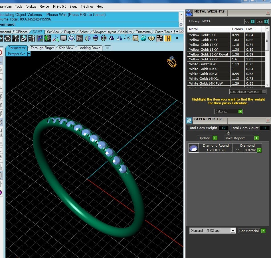Click the Gem Reporter Update button

[207, 138]
